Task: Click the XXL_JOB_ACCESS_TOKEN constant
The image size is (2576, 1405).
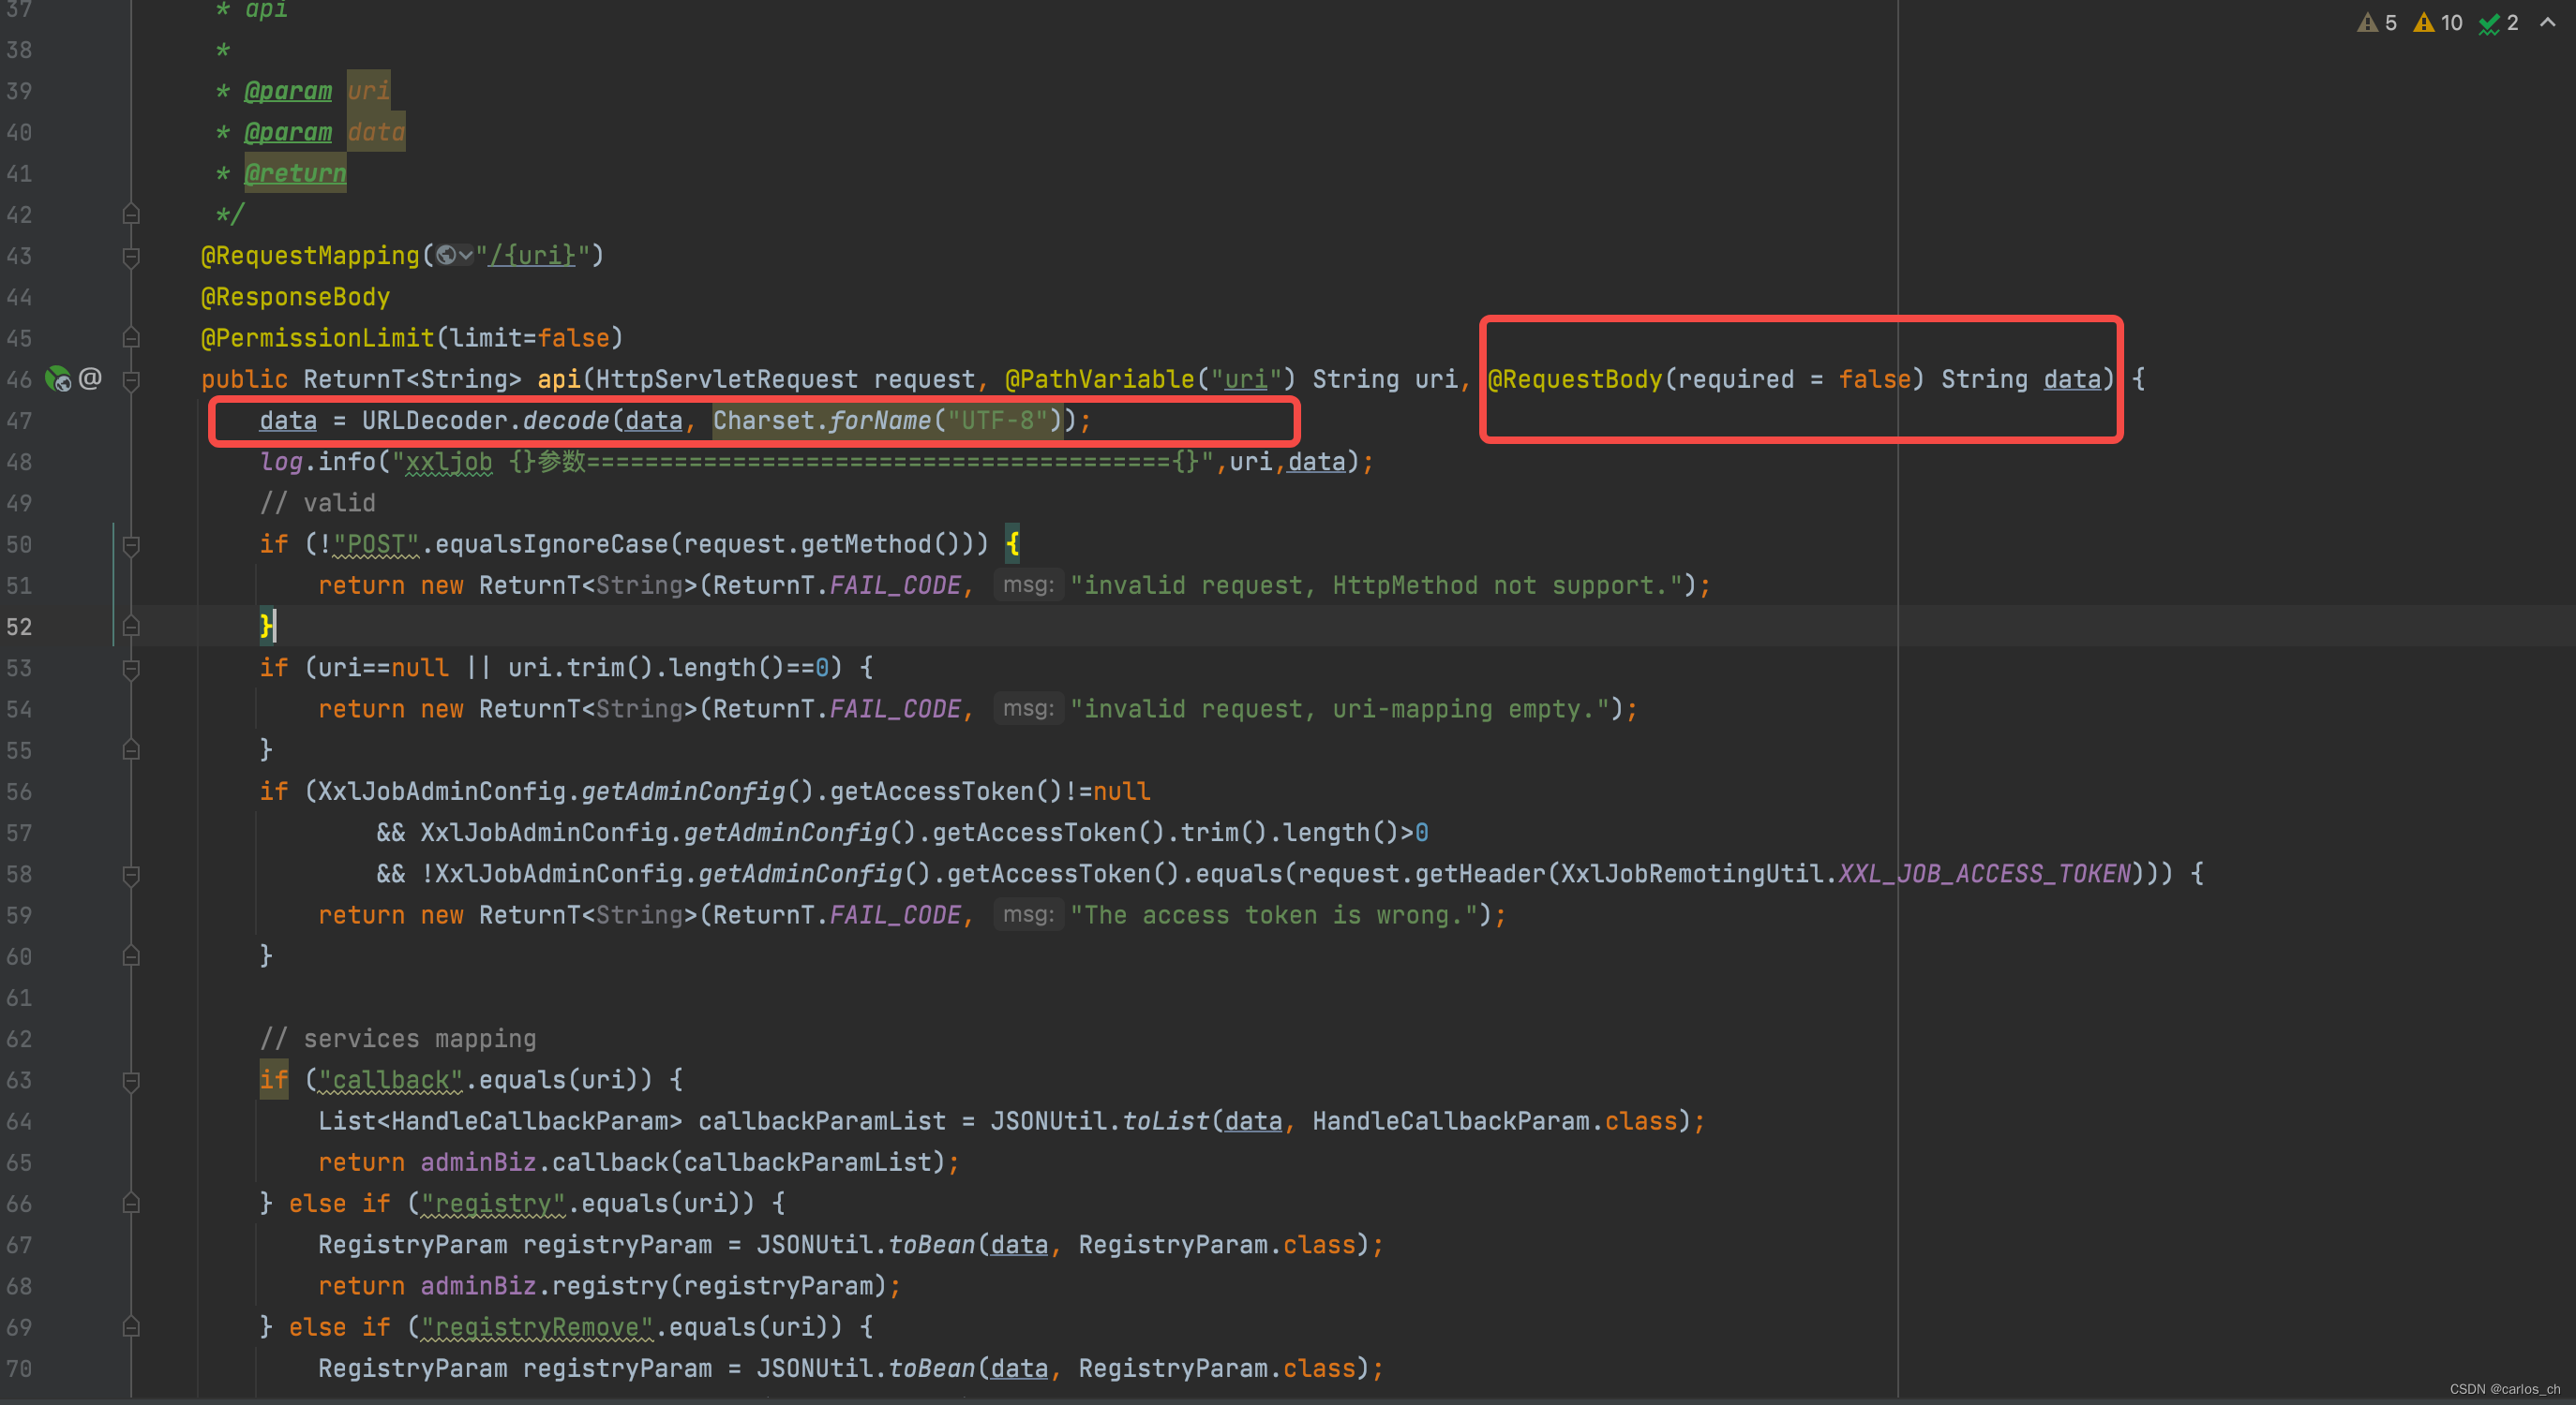Action: (1984, 874)
